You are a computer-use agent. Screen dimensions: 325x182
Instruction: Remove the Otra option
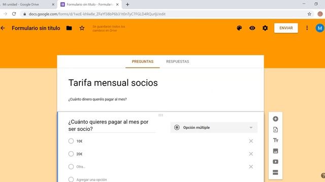click(x=251, y=167)
